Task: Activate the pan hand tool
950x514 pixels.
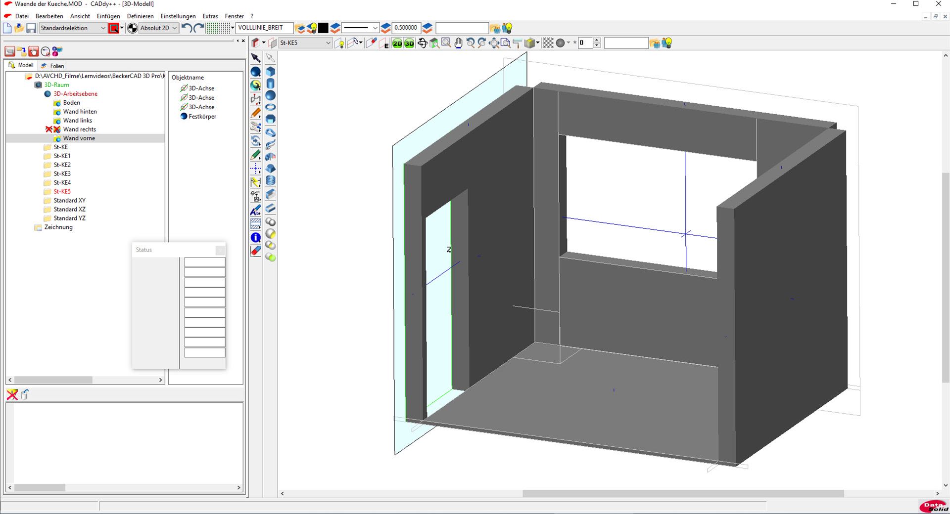Action: pyautogui.click(x=458, y=43)
